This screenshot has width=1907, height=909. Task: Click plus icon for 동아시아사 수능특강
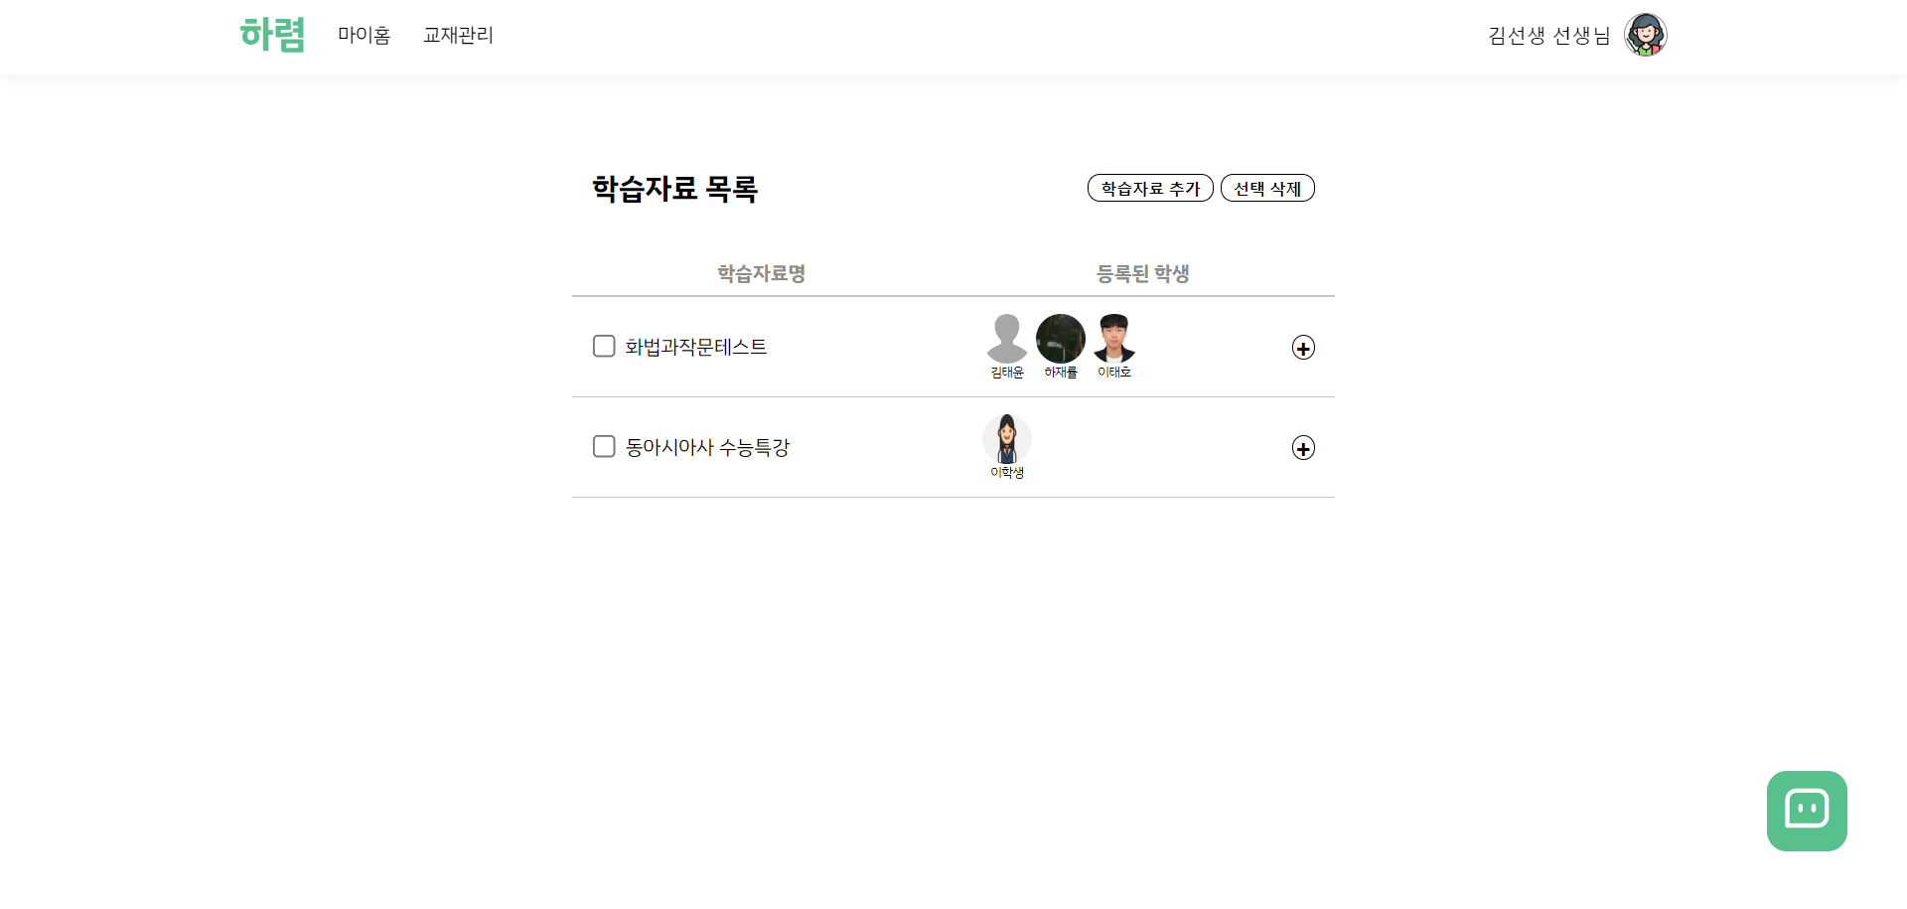click(1303, 448)
